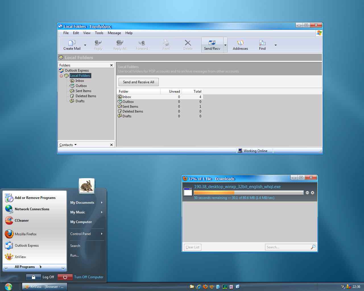Open the Edit menu
The height and width of the screenshot is (291, 364).
coord(76,33)
